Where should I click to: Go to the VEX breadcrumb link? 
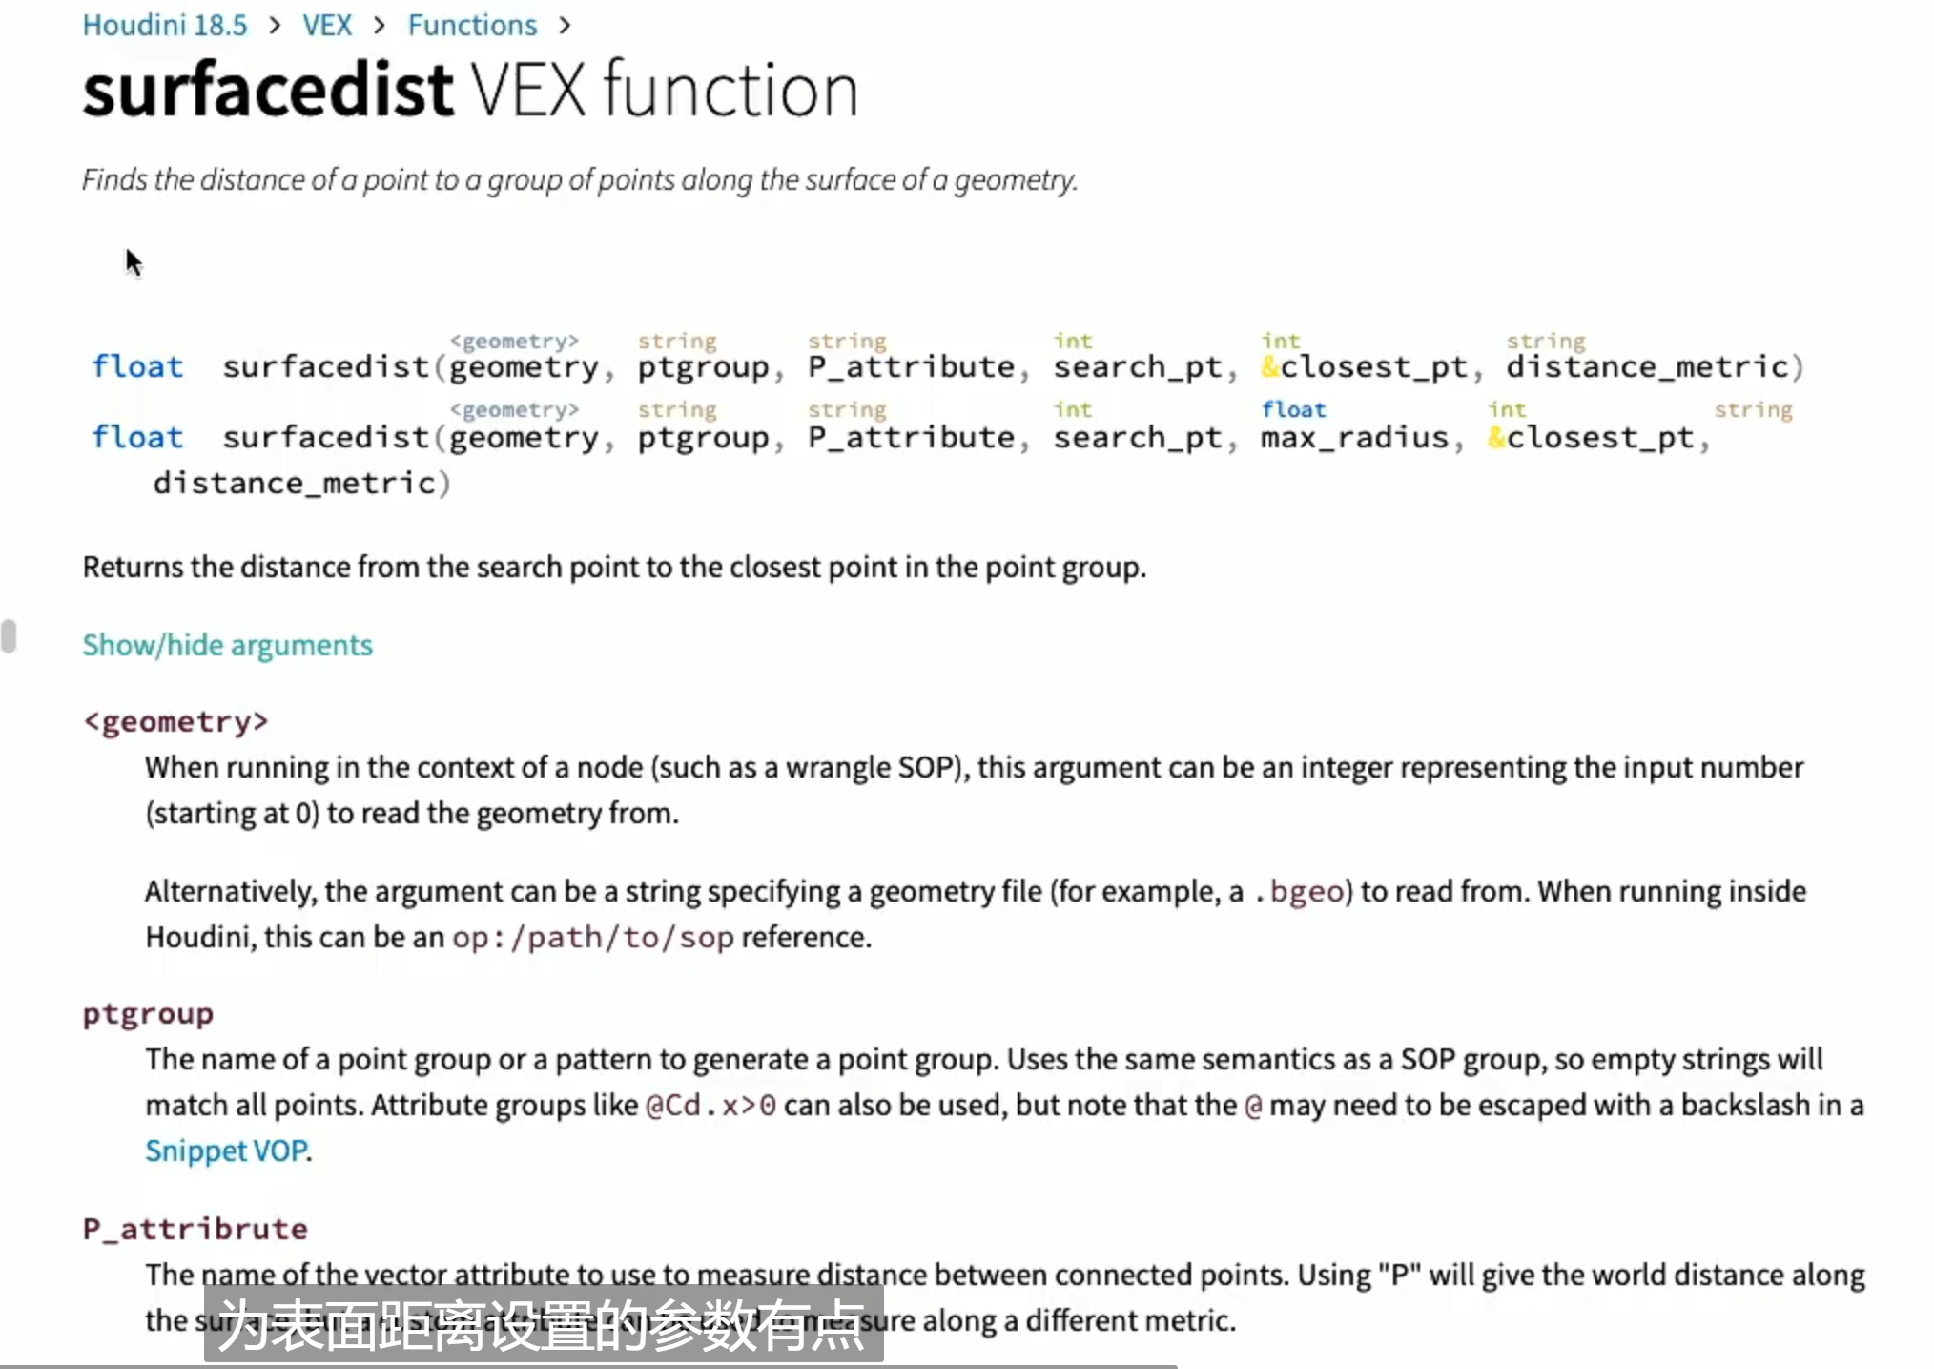pos(327,25)
